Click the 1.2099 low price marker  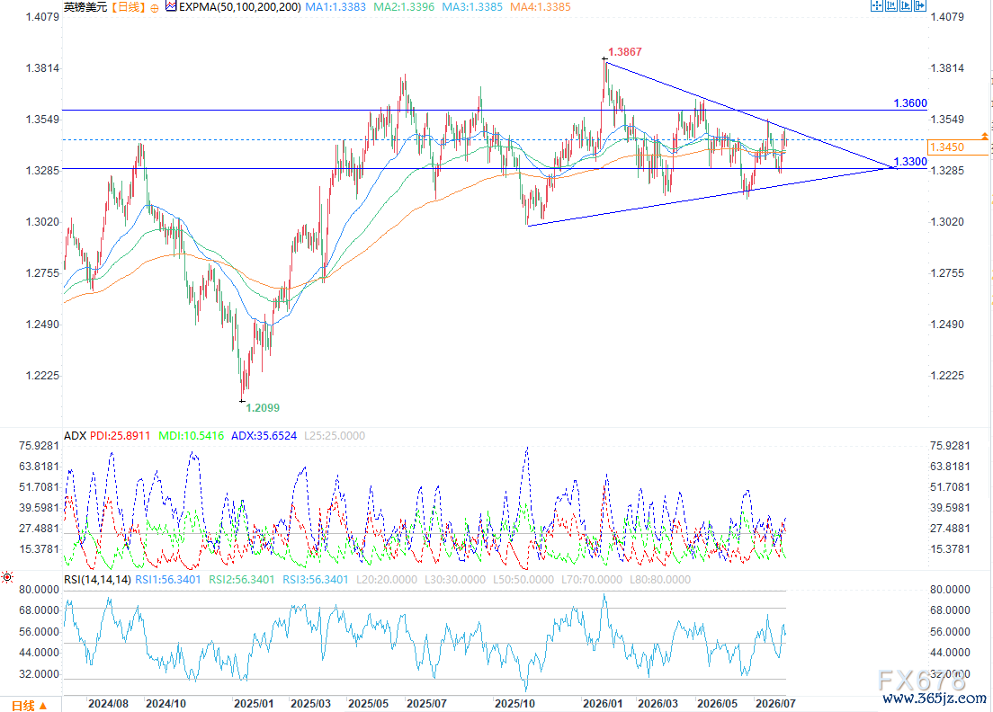click(262, 407)
